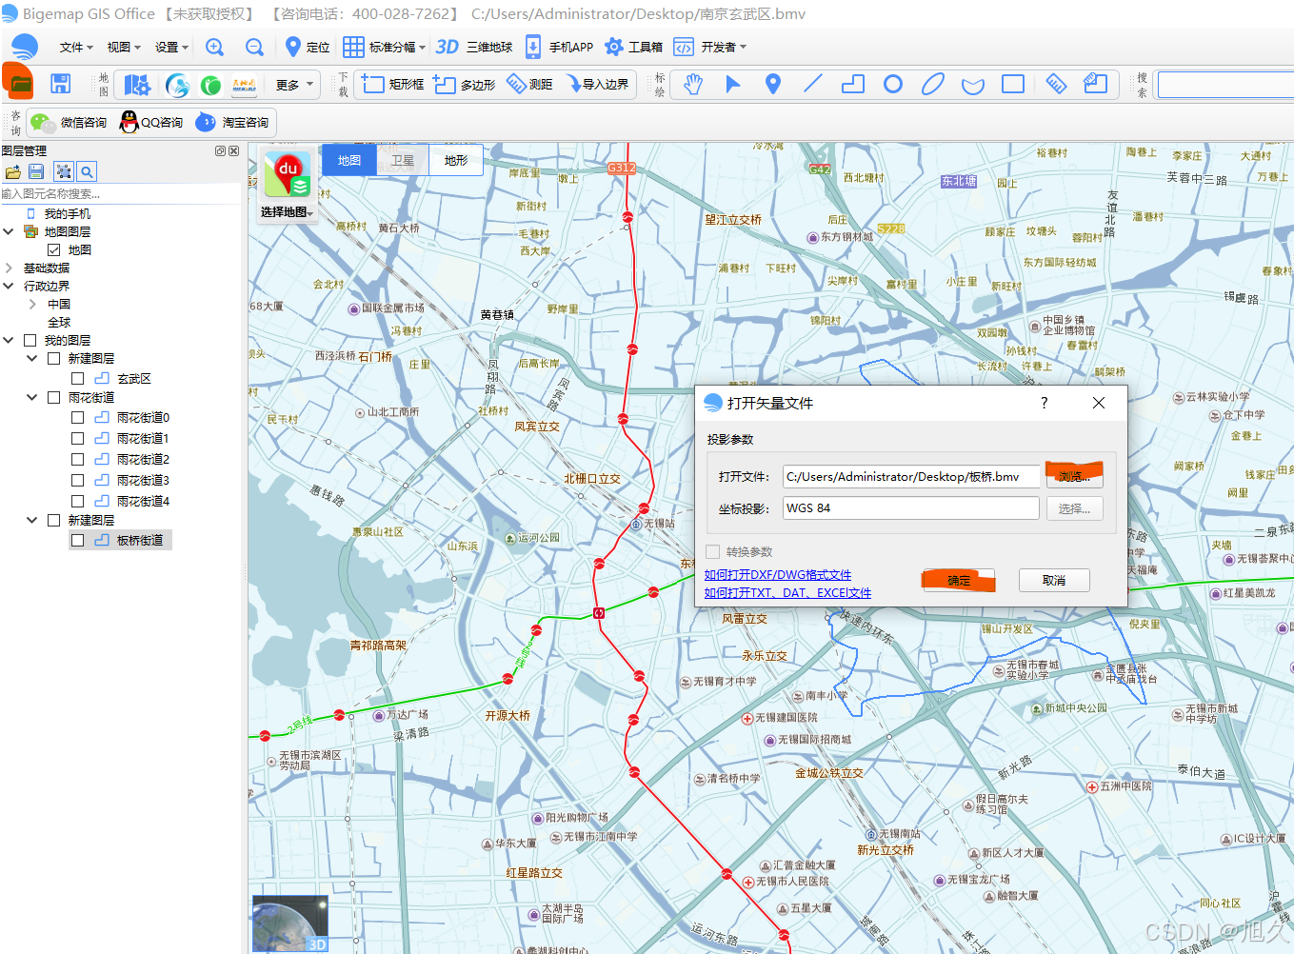Toggle the 板桥街道 layer checkbox
Screen dimensions: 1294x954
(78, 540)
